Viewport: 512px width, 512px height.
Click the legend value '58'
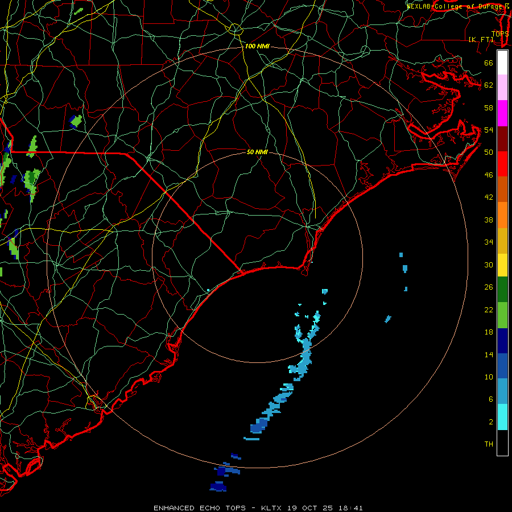coord(489,108)
